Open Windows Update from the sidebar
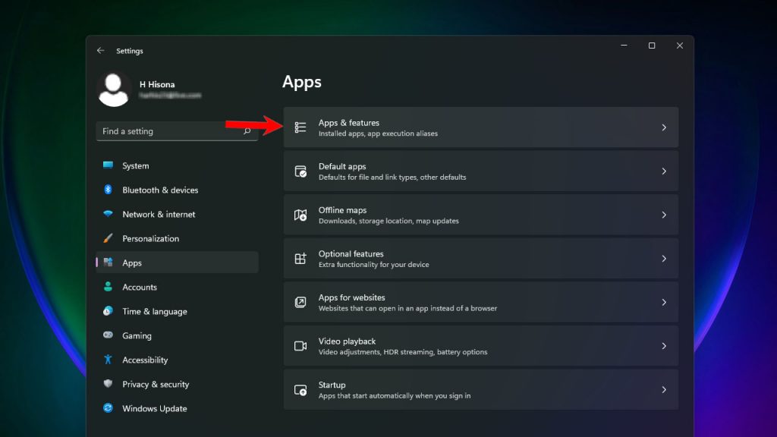777x437 pixels. point(177,408)
